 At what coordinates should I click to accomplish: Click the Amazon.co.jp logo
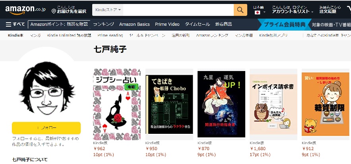[x=25, y=10]
